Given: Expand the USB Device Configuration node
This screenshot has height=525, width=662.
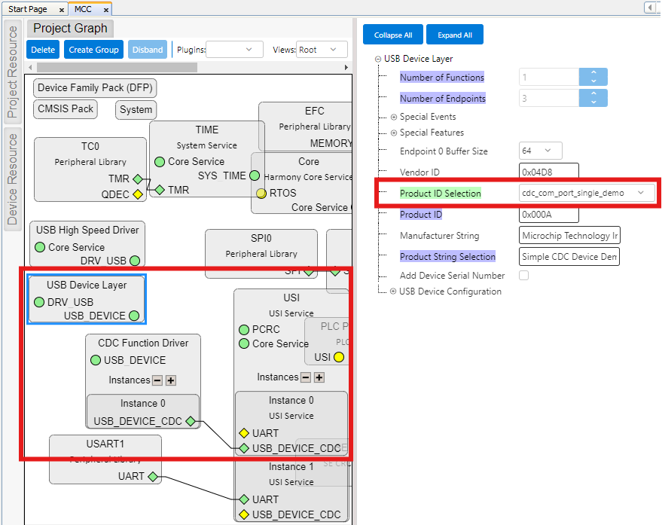Looking at the screenshot, I should tap(393, 291).
